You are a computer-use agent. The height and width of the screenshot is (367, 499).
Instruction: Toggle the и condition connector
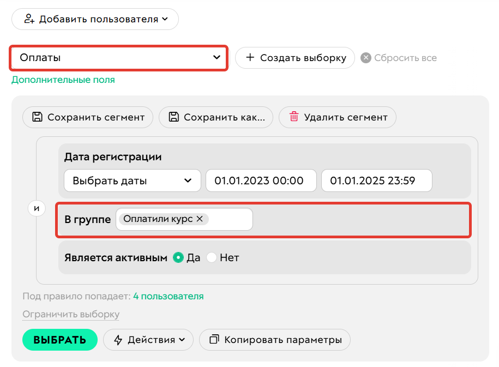pyautogui.click(x=36, y=208)
